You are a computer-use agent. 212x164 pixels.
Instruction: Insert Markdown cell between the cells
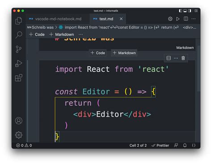[x=124, y=53]
